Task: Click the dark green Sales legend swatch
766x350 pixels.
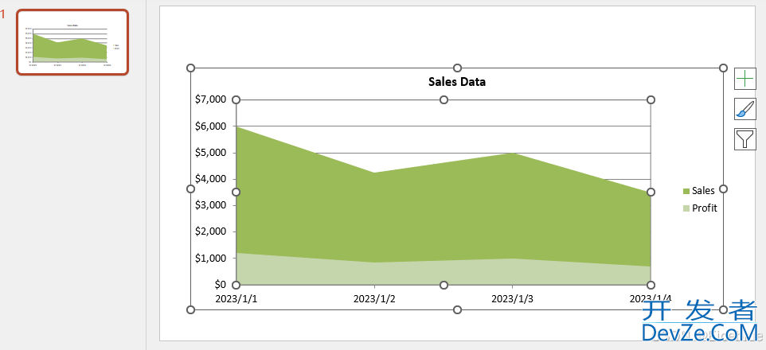Action: click(x=686, y=191)
